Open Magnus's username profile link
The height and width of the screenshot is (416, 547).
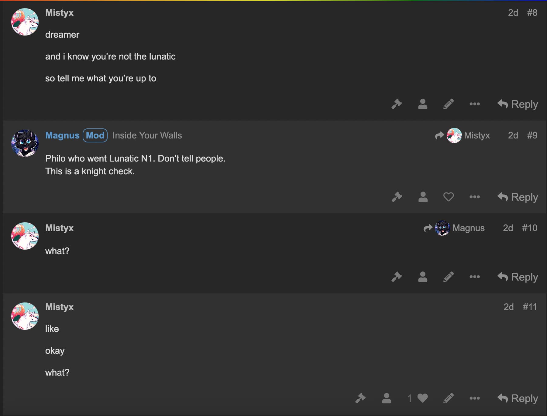[62, 135]
